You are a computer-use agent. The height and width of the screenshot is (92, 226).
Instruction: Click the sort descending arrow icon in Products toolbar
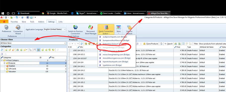coord(191,44)
